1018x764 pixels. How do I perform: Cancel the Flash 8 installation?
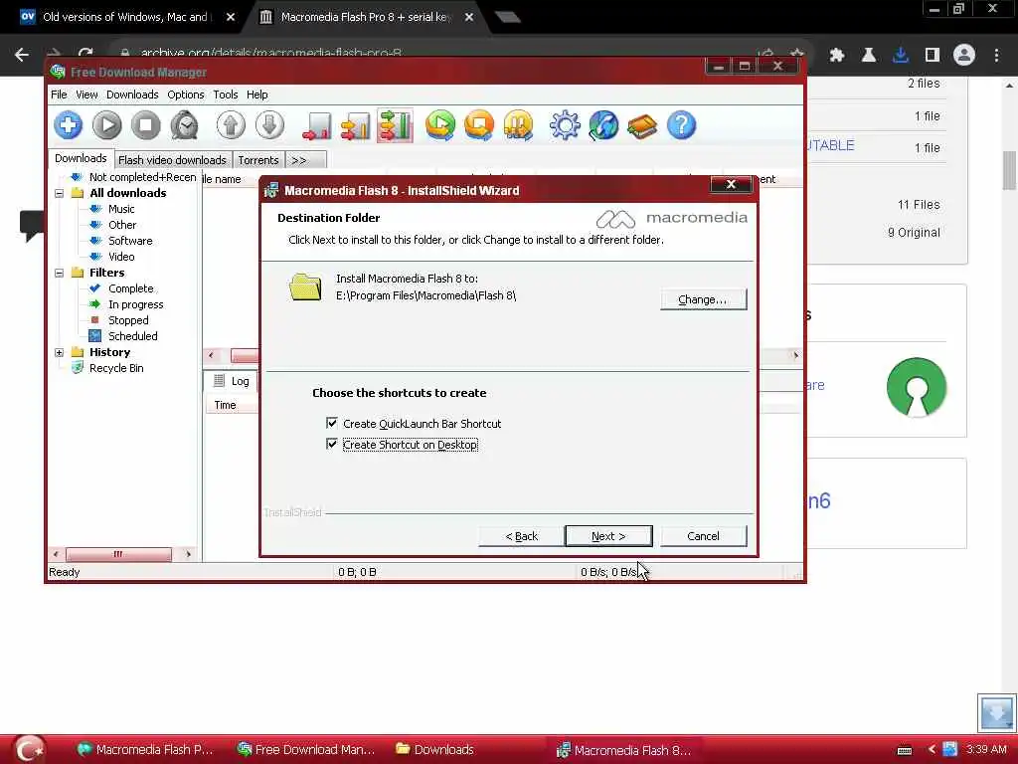[703, 536]
